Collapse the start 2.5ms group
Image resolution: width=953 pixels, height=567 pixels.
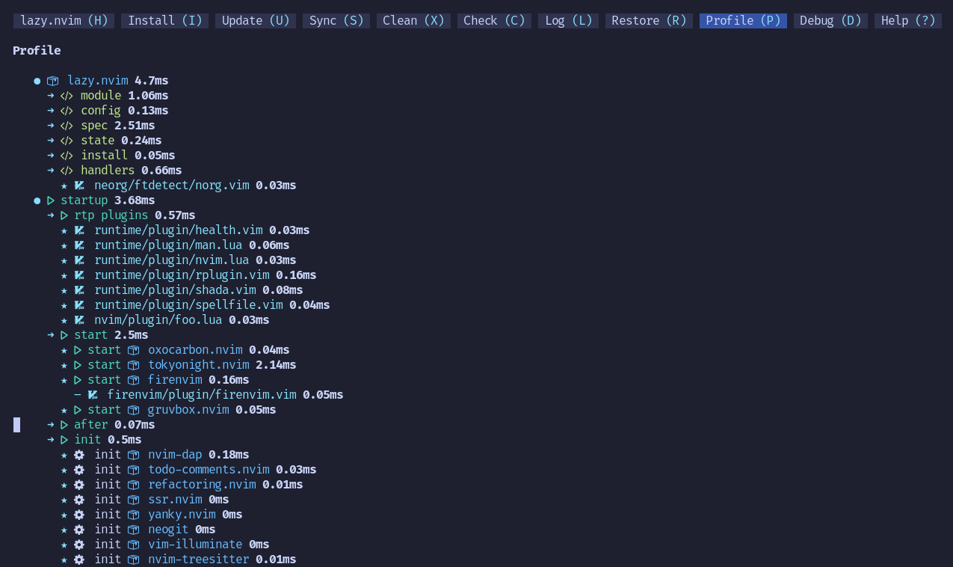tap(91, 335)
